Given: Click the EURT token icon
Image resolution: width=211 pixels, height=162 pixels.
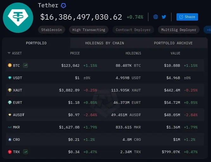Looking at the screenshot, I should (x=9, y=103).
